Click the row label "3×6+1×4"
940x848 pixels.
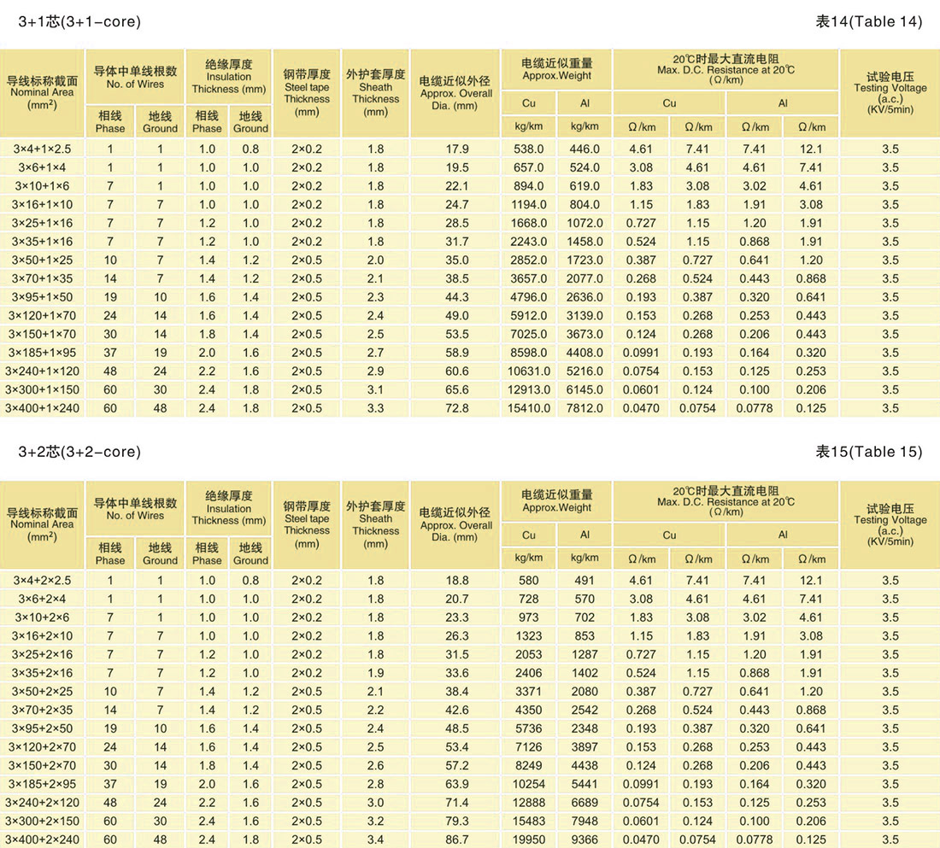(x=42, y=167)
